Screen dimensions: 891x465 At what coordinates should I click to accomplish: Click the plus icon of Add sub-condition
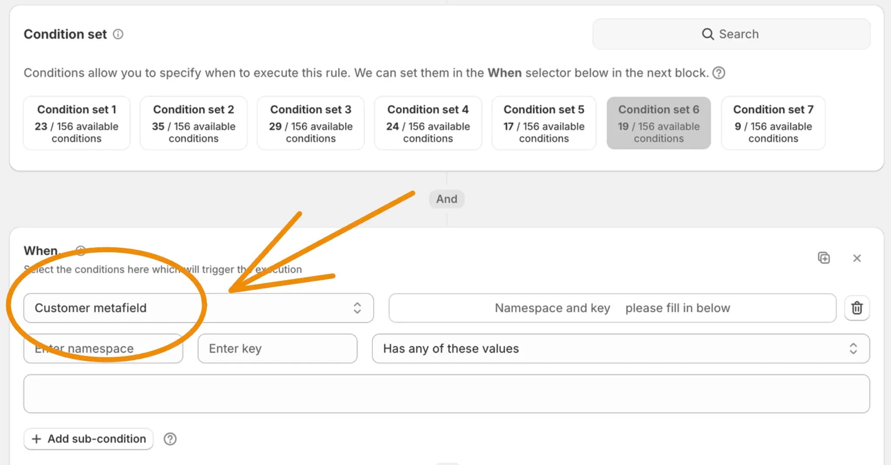coord(37,439)
